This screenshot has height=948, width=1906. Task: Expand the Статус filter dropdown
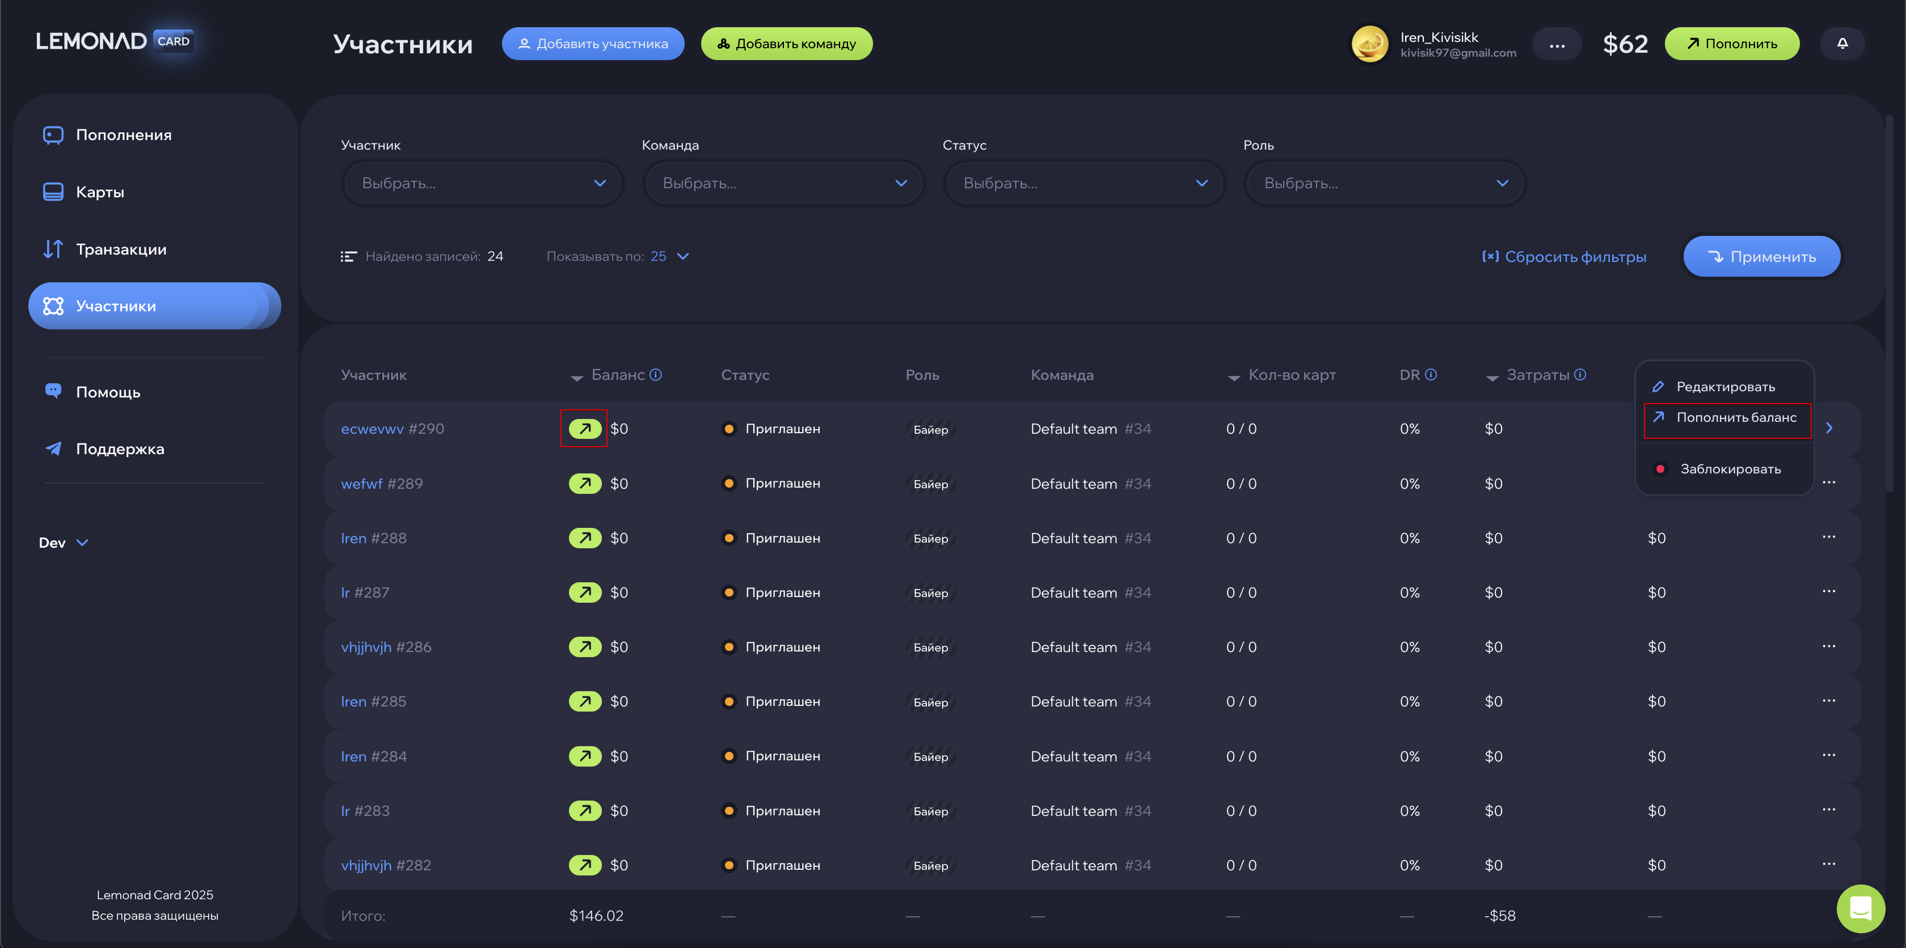click(x=1085, y=183)
